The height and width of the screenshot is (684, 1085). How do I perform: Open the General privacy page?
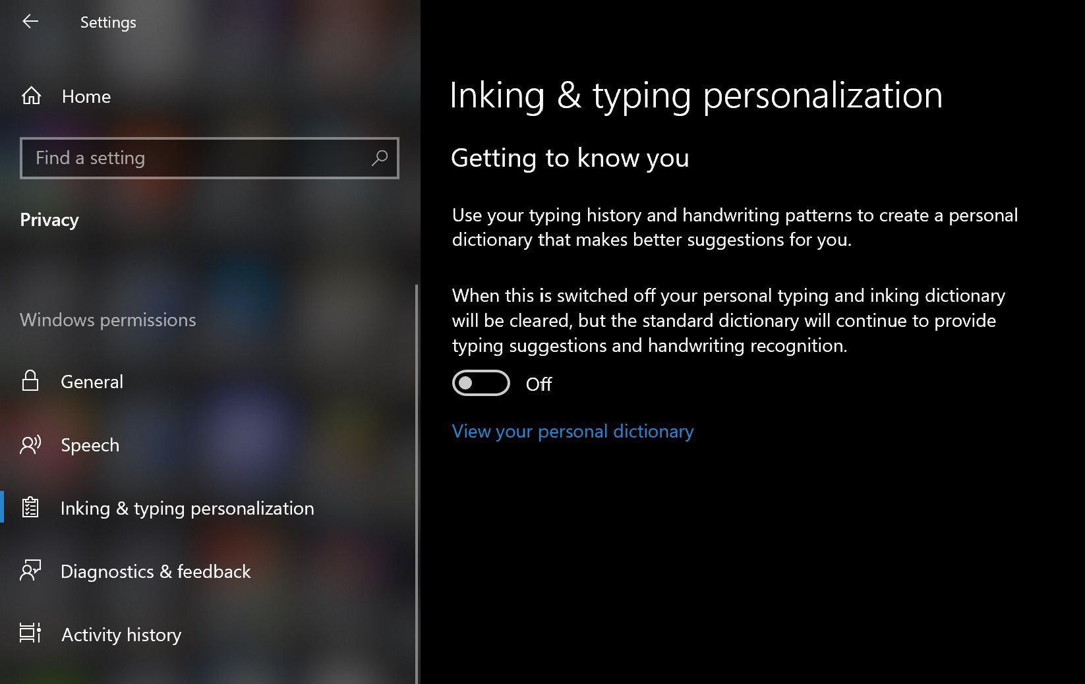(92, 382)
